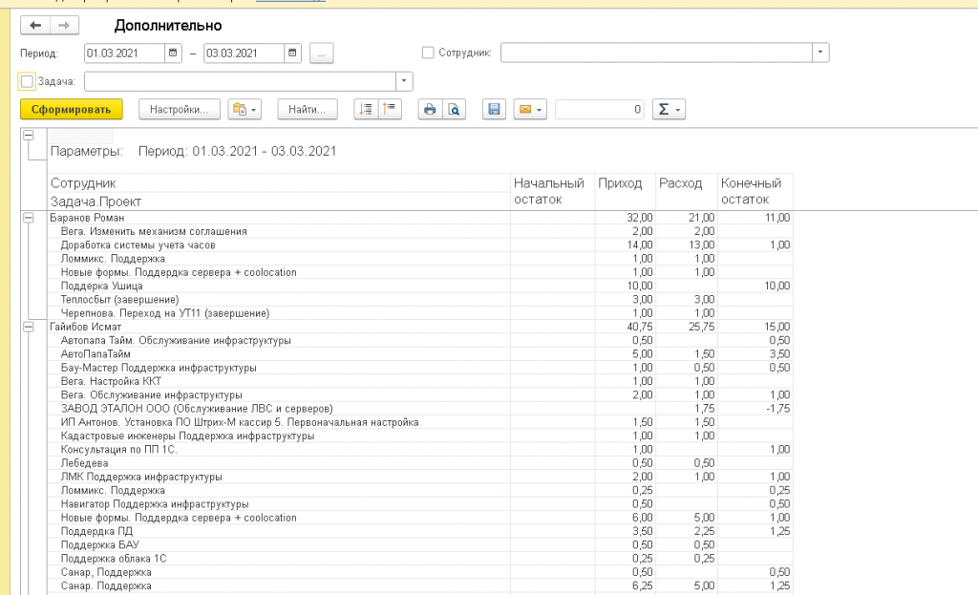This screenshot has width=978, height=595.
Task: Click the forward navigation arrow
Action: 64,26
